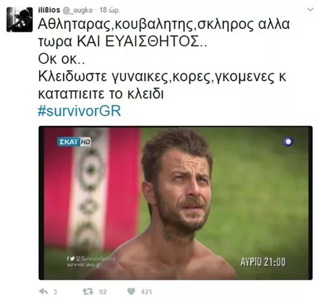Screen dimensions: 318x298
Task: Open the #survivorGR hashtag link
Action: pos(79,111)
